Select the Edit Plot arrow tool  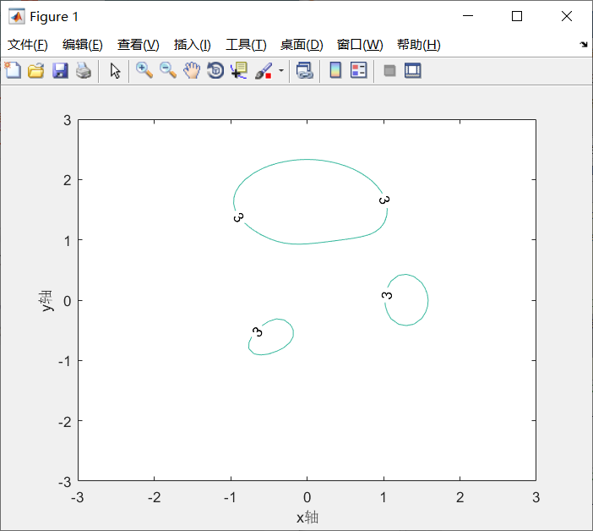coord(116,71)
